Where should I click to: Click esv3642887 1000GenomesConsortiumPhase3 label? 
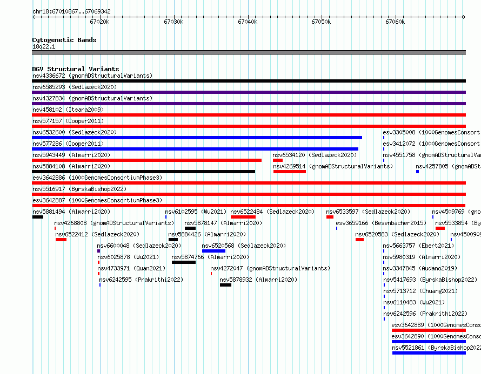click(x=97, y=200)
